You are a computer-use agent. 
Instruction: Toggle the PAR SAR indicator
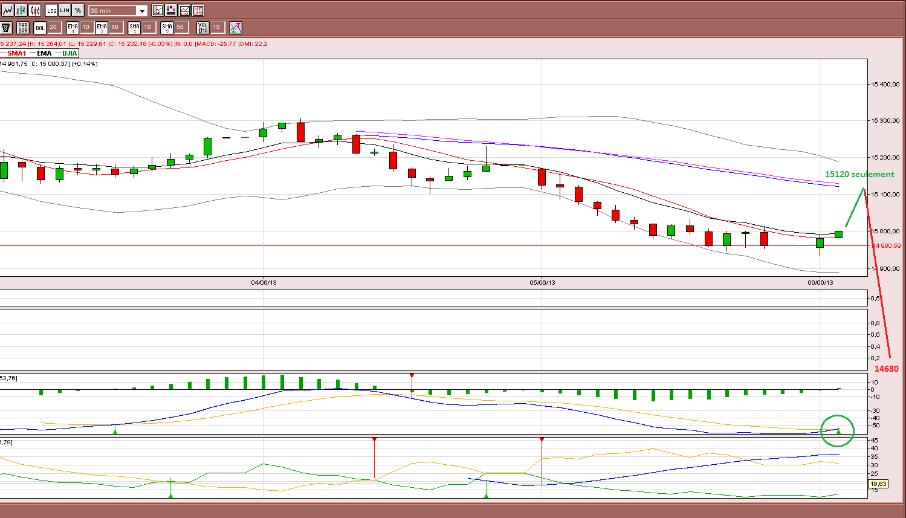(23, 27)
